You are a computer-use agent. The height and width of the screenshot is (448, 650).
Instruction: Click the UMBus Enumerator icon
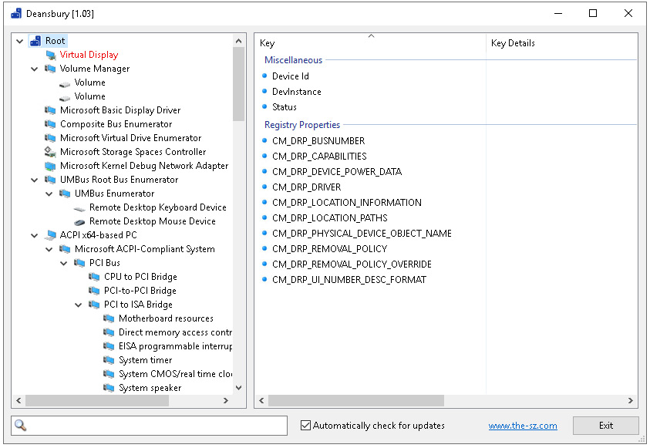point(65,194)
